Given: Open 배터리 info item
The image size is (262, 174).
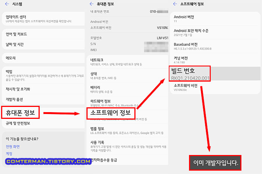Looking at the screenshot, I should 127,89.
